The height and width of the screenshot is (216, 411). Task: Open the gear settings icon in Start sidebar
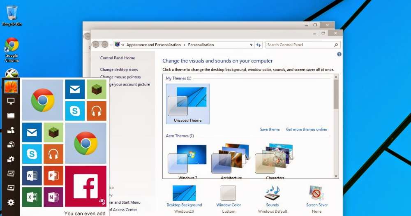(x=11, y=202)
